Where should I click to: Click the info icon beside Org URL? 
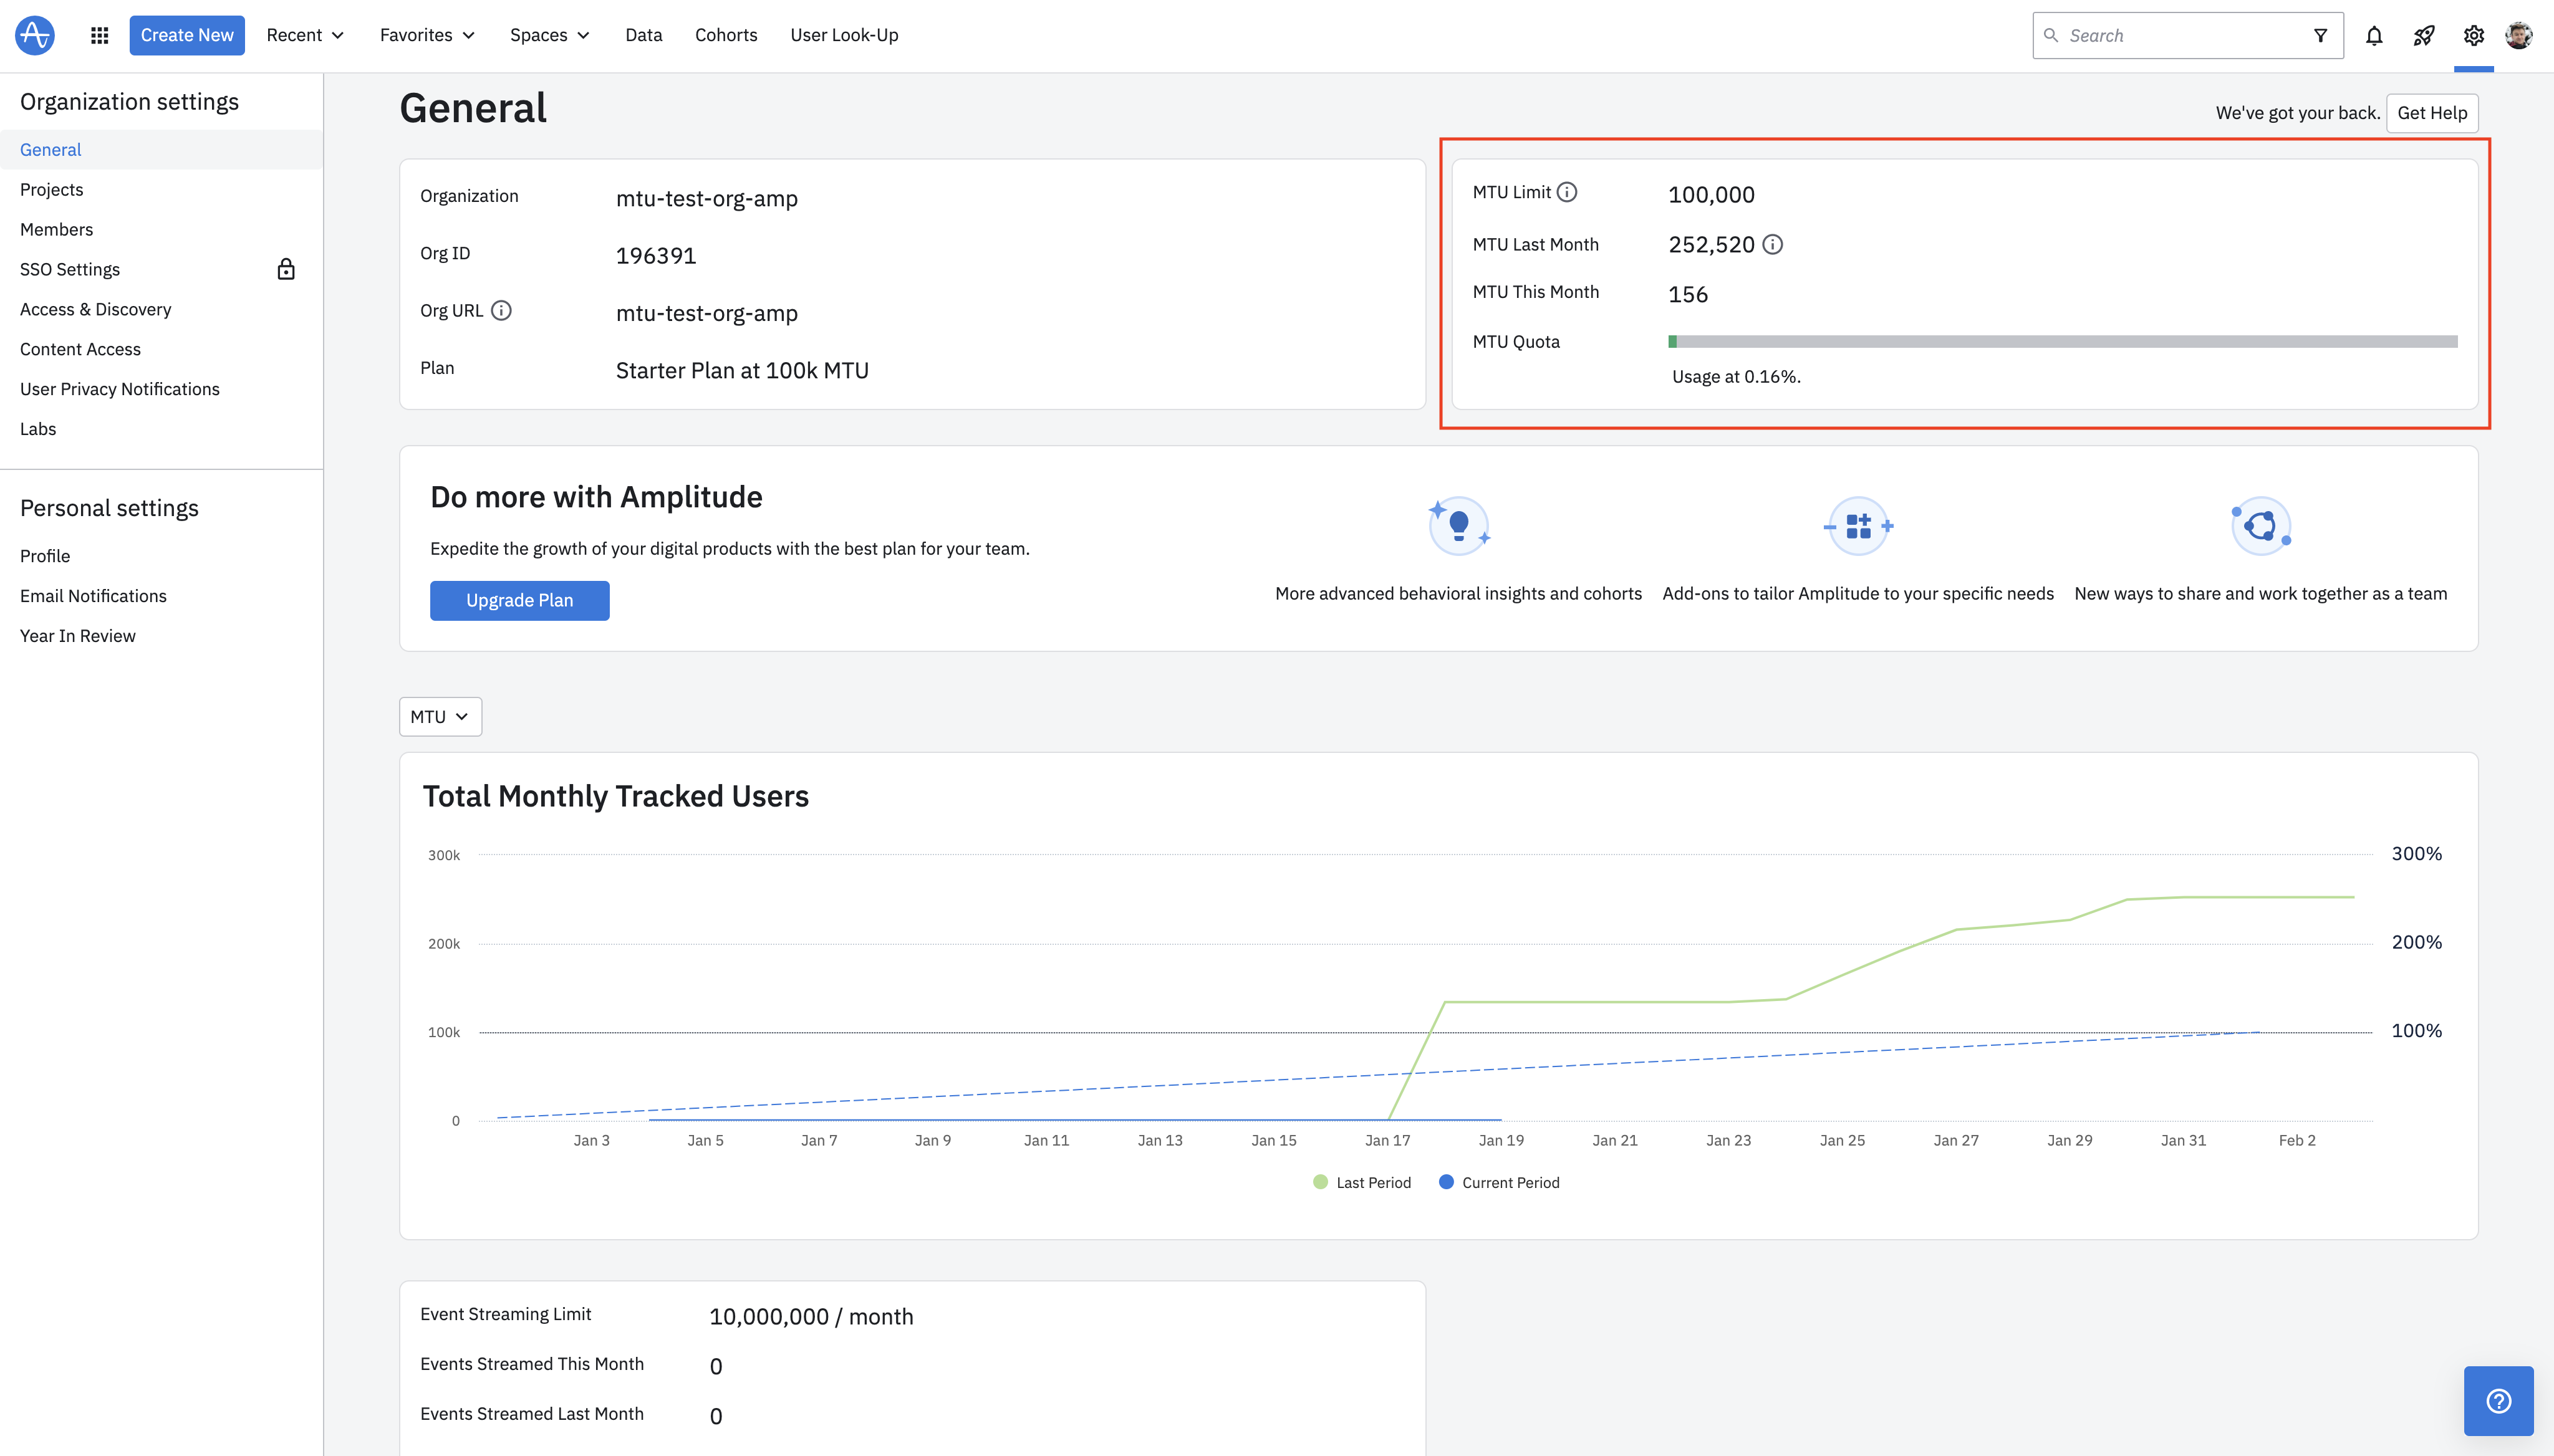click(x=502, y=310)
